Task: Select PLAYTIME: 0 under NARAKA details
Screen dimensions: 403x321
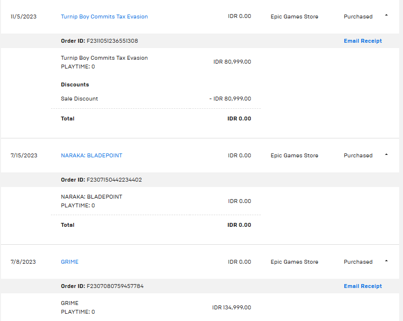Action: (x=78, y=205)
